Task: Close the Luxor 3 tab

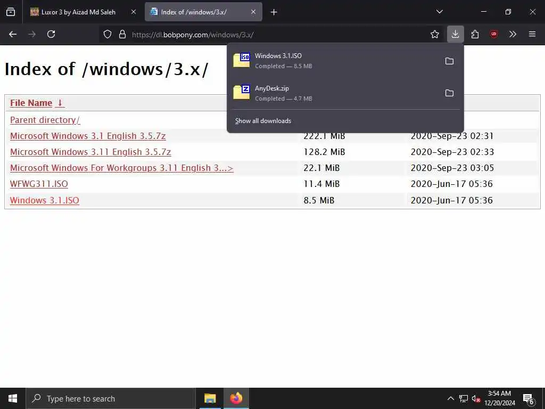Action: click(x=134, y=12)
